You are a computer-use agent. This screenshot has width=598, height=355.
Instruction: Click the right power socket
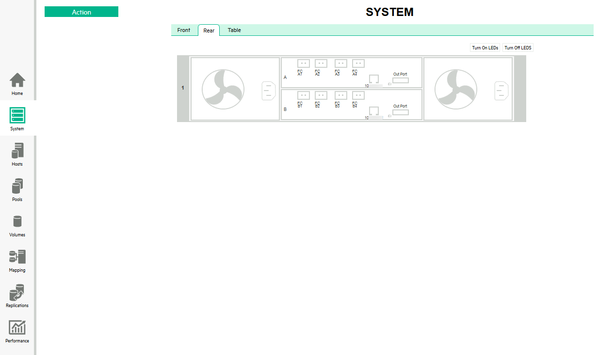(501, 91)
